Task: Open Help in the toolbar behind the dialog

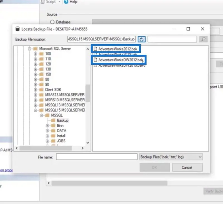Action: 71,2
